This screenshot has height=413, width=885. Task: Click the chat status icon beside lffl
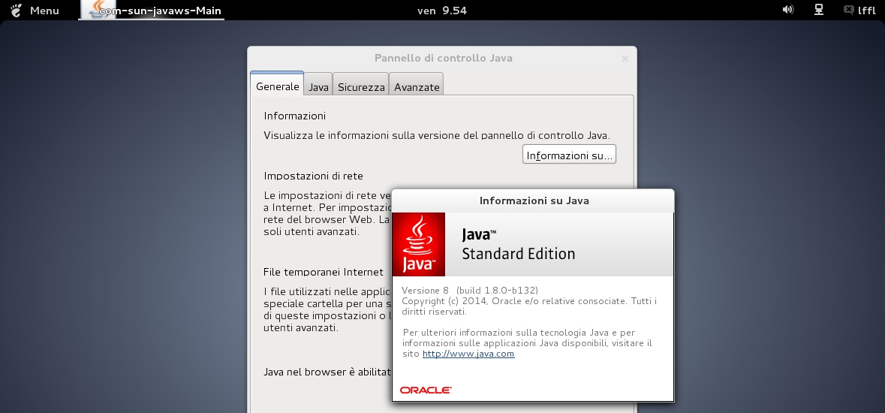point(848,10)
